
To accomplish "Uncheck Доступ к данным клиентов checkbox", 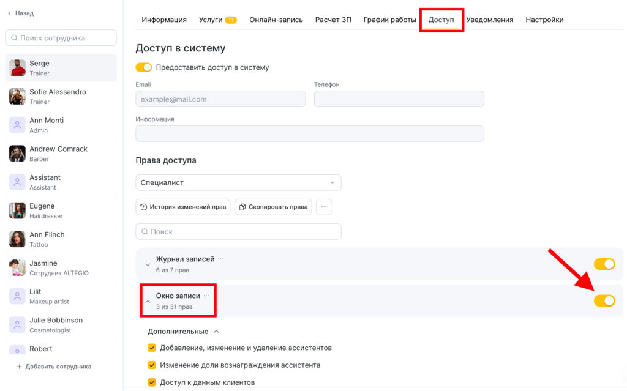I will [152, 382].
